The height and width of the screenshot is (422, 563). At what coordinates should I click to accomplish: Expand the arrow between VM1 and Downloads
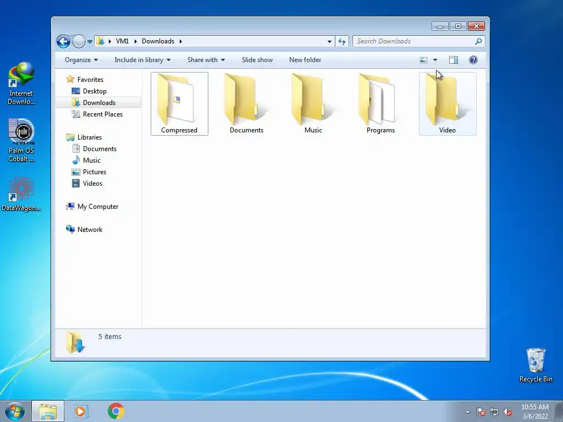pyautogui.click(x=136, y=41)
